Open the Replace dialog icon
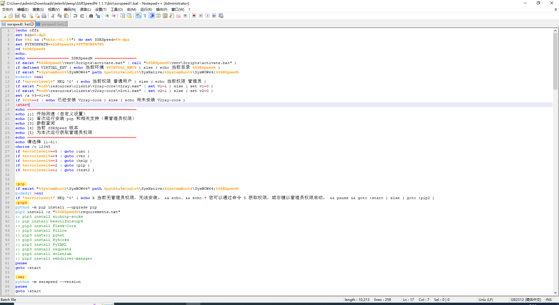 (98, 16)
